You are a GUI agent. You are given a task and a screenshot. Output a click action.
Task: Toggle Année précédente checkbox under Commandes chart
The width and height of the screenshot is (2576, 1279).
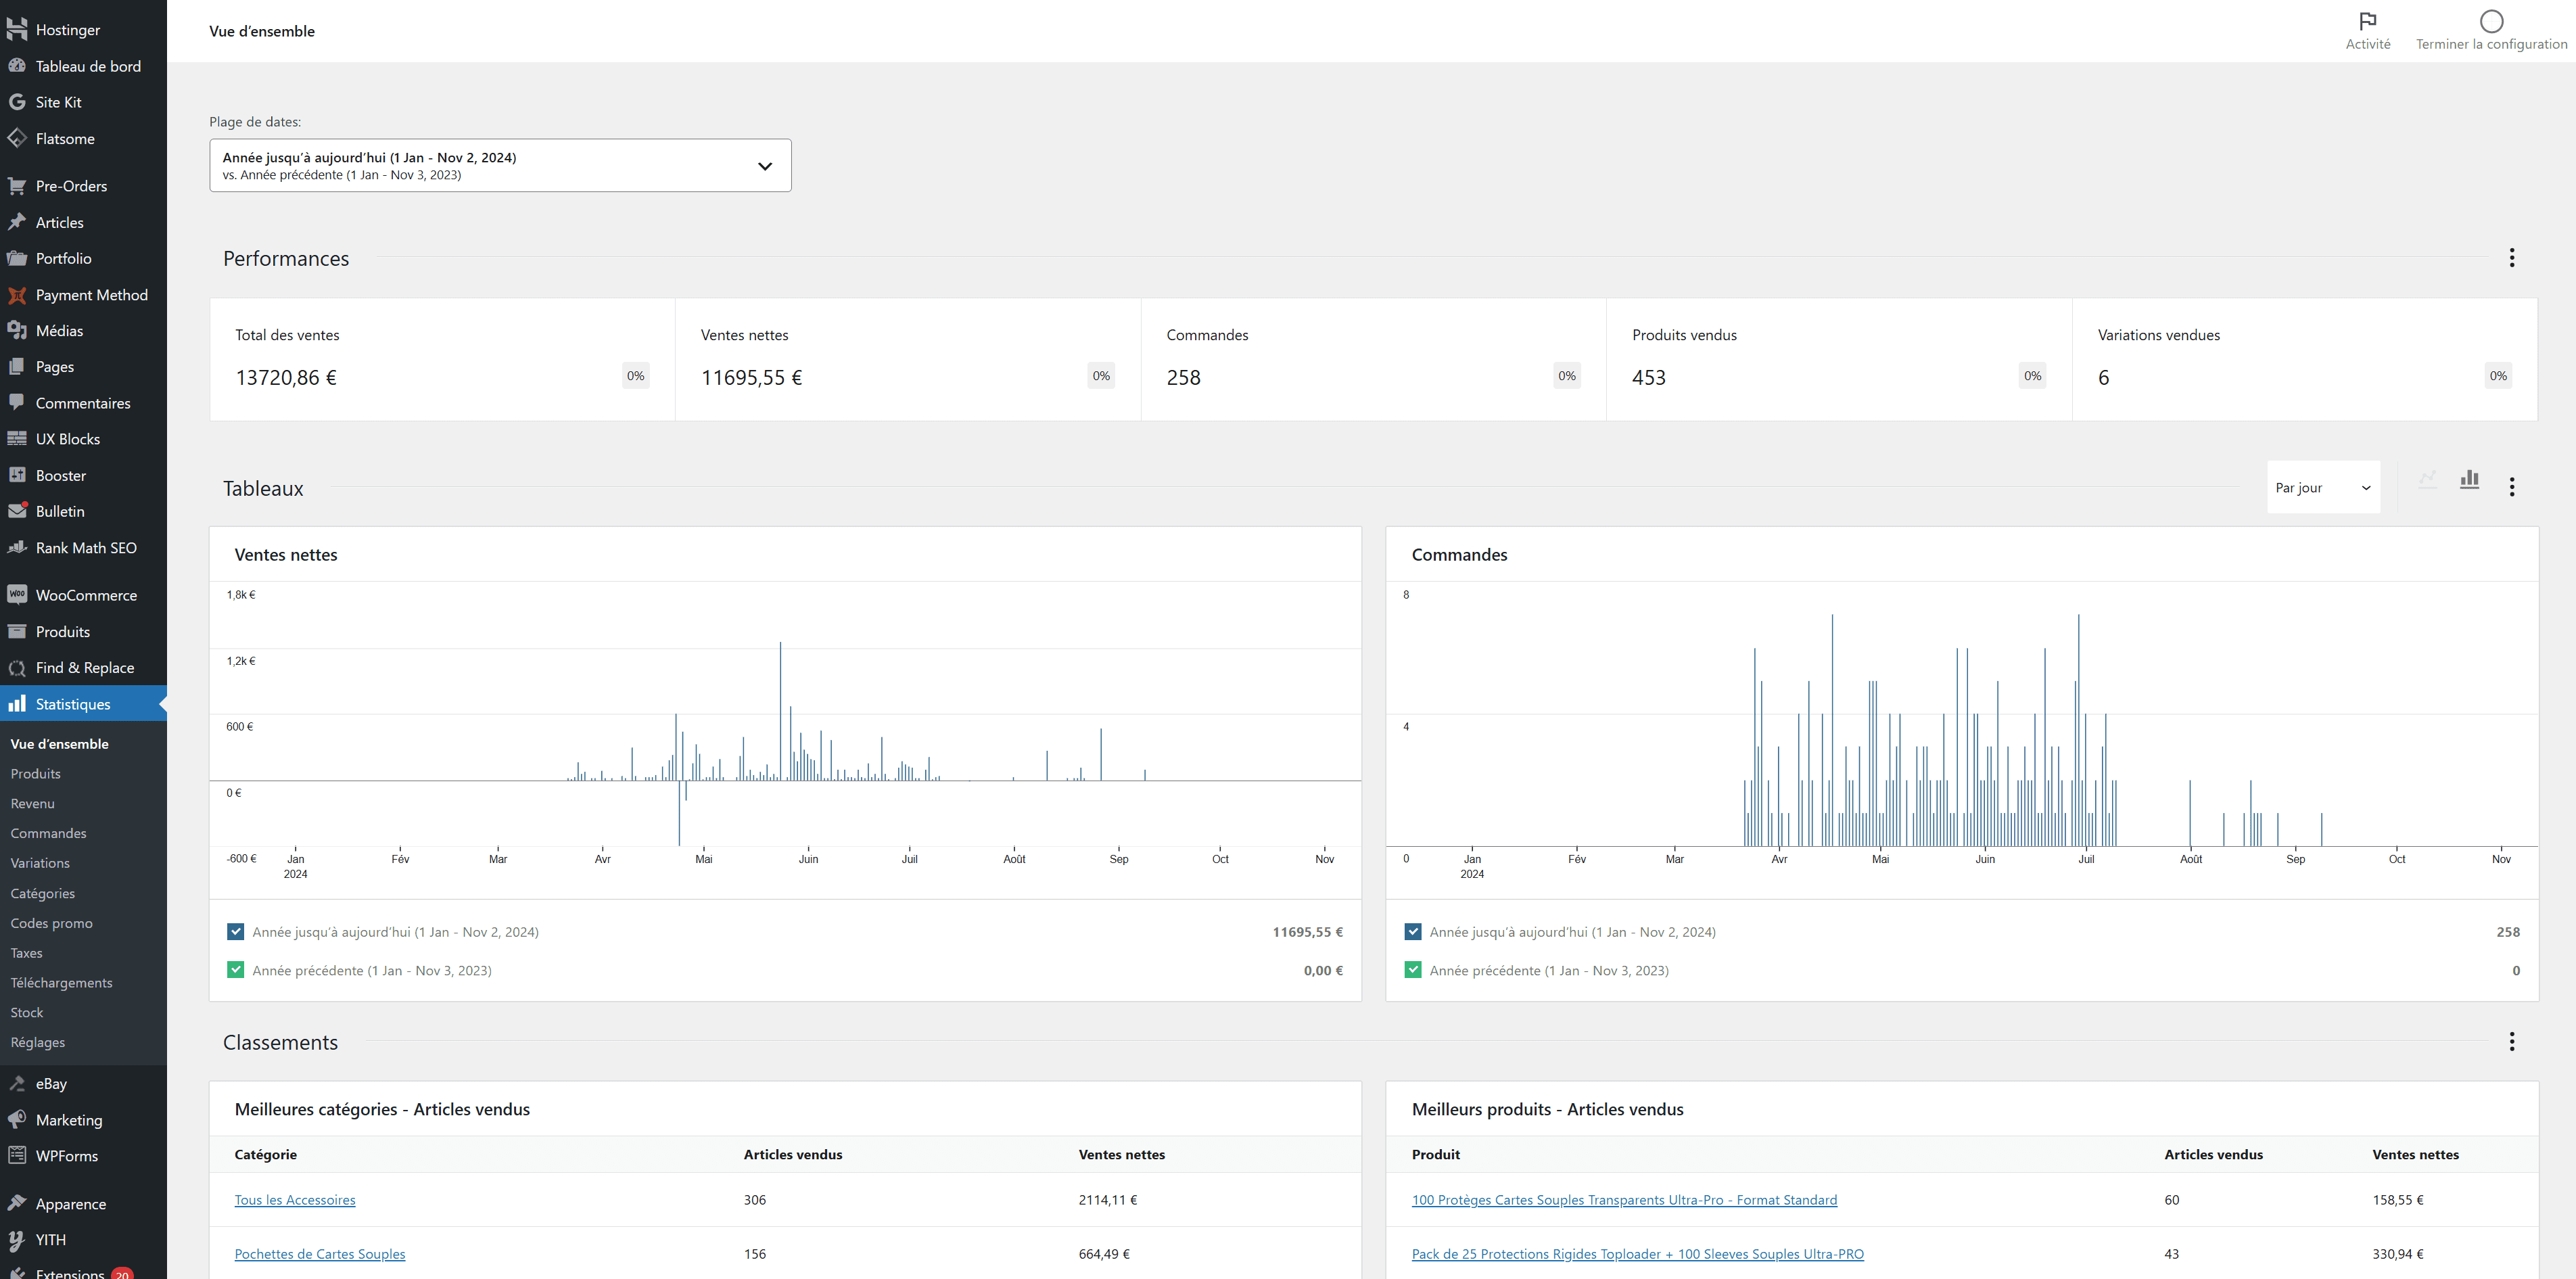pos(1413,970)
